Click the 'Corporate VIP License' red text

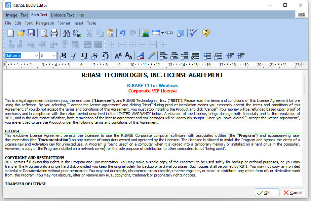[x=152, y=91]
